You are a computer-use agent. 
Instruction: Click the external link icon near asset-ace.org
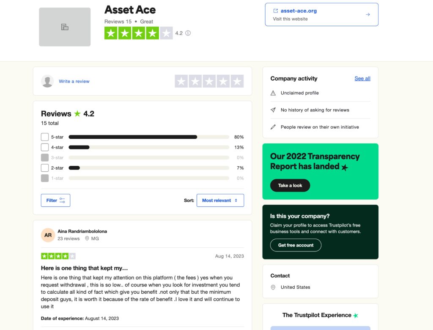(275, 11)
